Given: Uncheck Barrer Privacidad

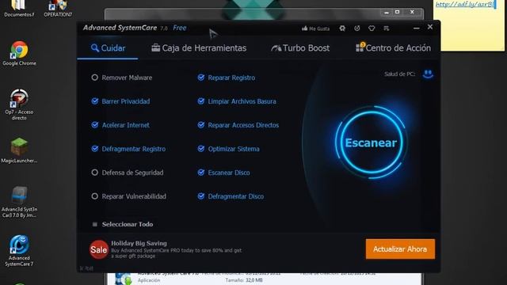Looking at the screenshot, I should click(95, 101).
